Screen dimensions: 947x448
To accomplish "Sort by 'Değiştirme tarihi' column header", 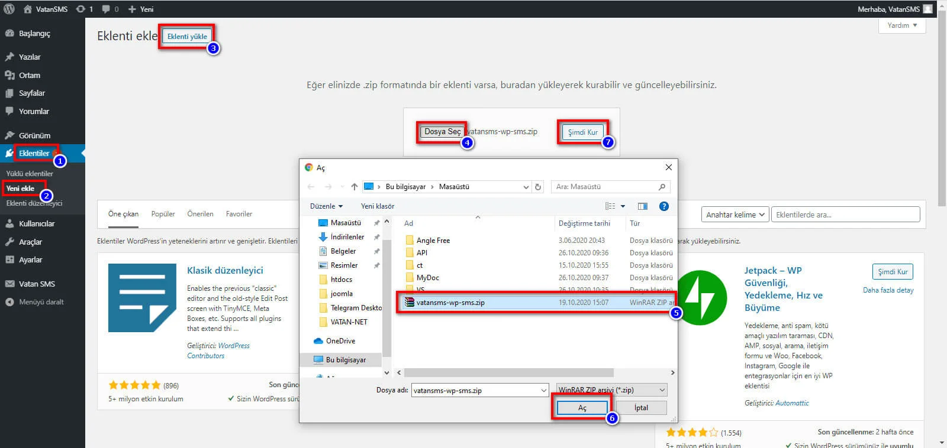I will tap(584, 223).
